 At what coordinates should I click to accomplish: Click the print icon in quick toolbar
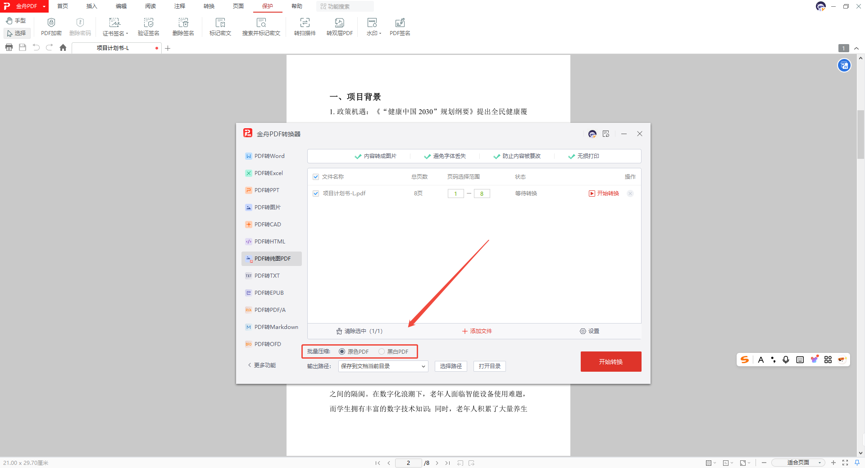point(9,47)
